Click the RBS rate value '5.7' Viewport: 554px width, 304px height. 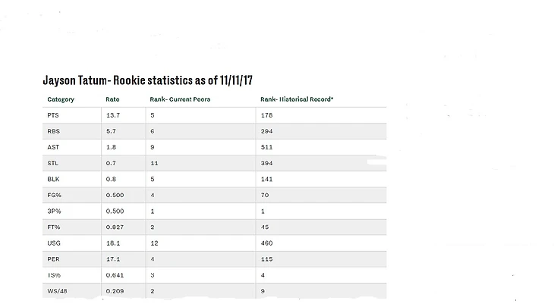[x=111, y=131]
